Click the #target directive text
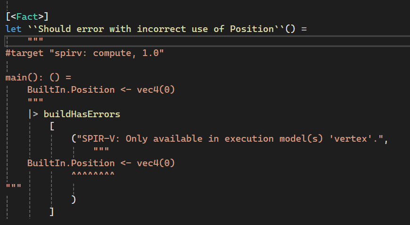The image size is (410, 225). click(x=25, y=53)
